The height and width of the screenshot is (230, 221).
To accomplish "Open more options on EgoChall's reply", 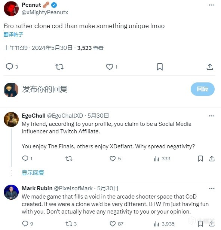I will [x=212, y=116].
